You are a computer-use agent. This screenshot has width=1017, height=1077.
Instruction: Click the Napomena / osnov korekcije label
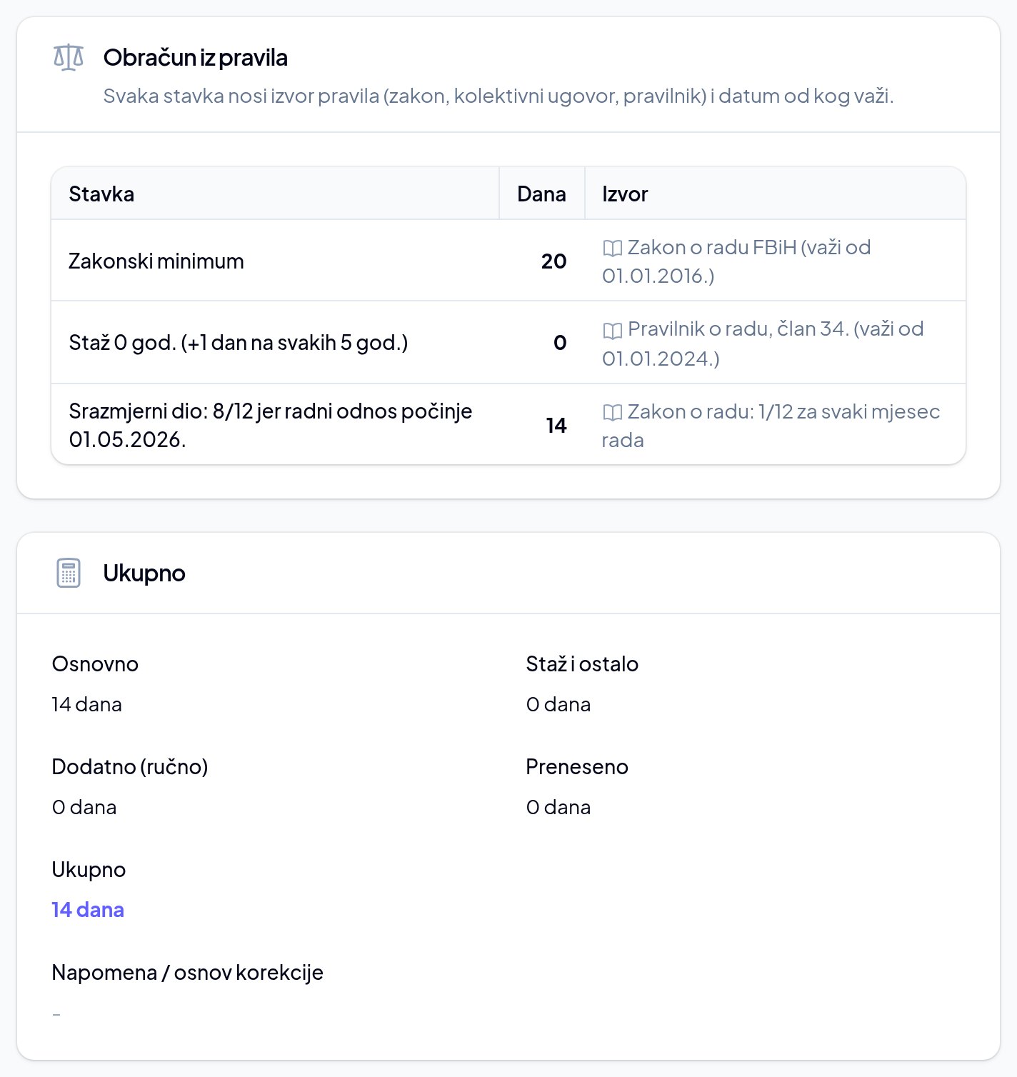coord(187,972)
